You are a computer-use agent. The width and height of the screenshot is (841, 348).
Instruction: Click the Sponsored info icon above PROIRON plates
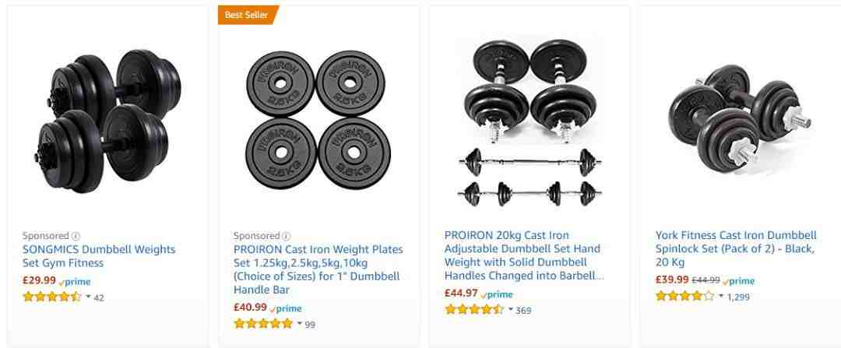click(287, 236)
